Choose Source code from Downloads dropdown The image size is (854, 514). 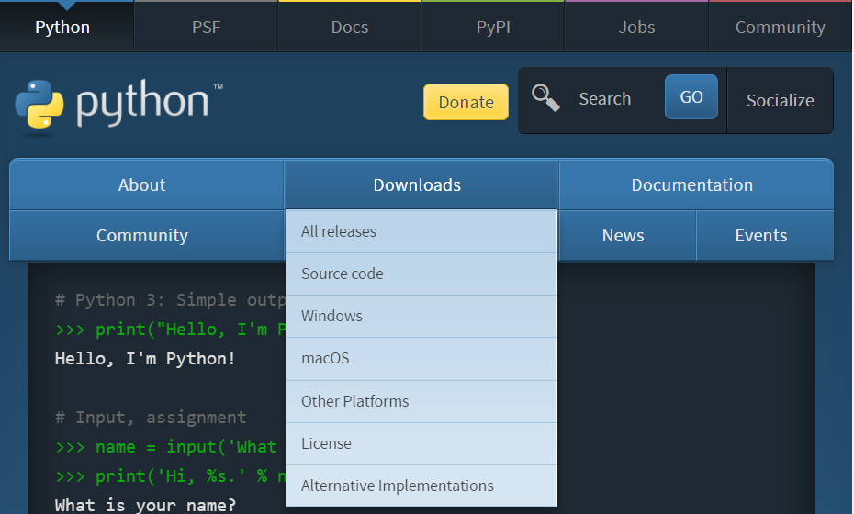click(x=421, y=274)
